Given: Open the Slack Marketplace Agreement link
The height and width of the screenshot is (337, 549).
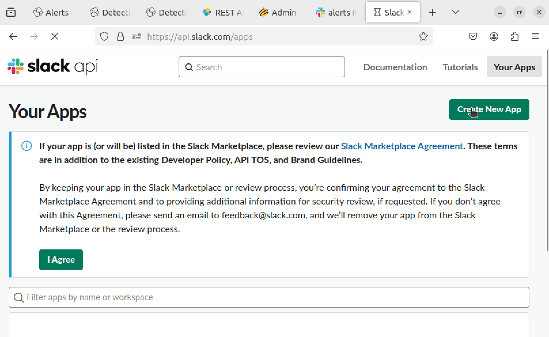Looking at the screenshot, I should point(402,146).
